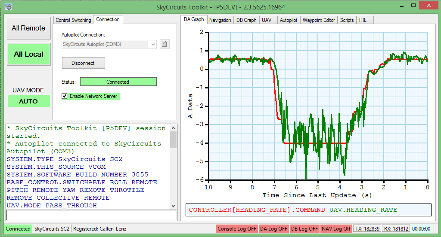Click SYSTEM.THIS_SOURCE VCOM console line
The image size is (441, 237).
(56, 167)
